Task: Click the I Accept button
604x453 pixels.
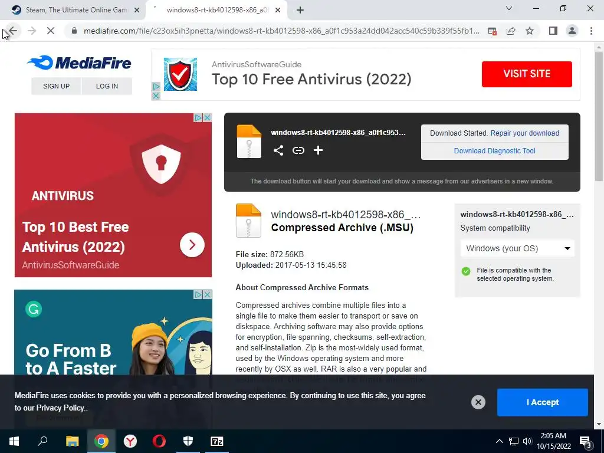Action: pos(543,402)
